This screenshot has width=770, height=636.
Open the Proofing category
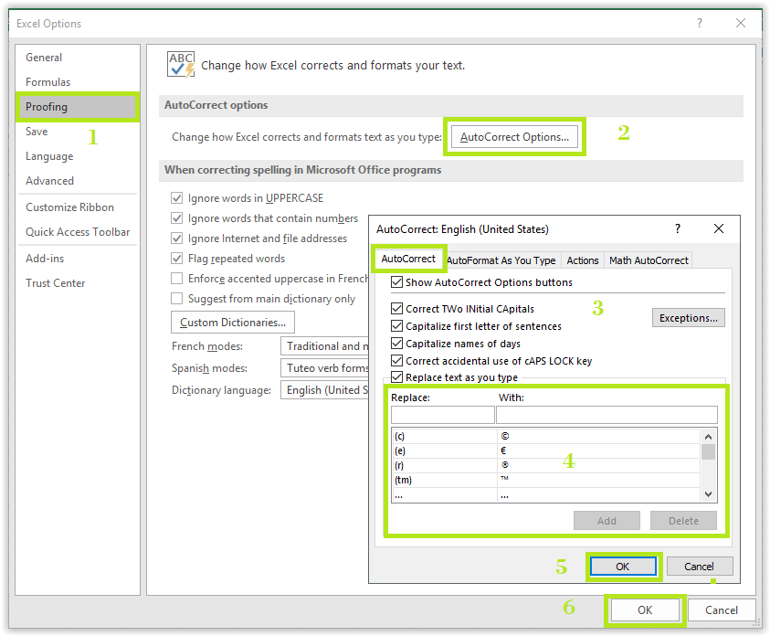click(x=77, y=107)
